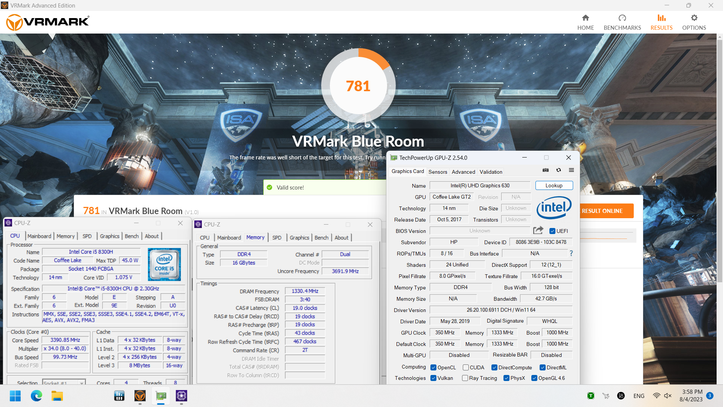Click the orange RESULT ONLINE button
This screenshot has height=407, width=723.
click(x=607, y=211)
